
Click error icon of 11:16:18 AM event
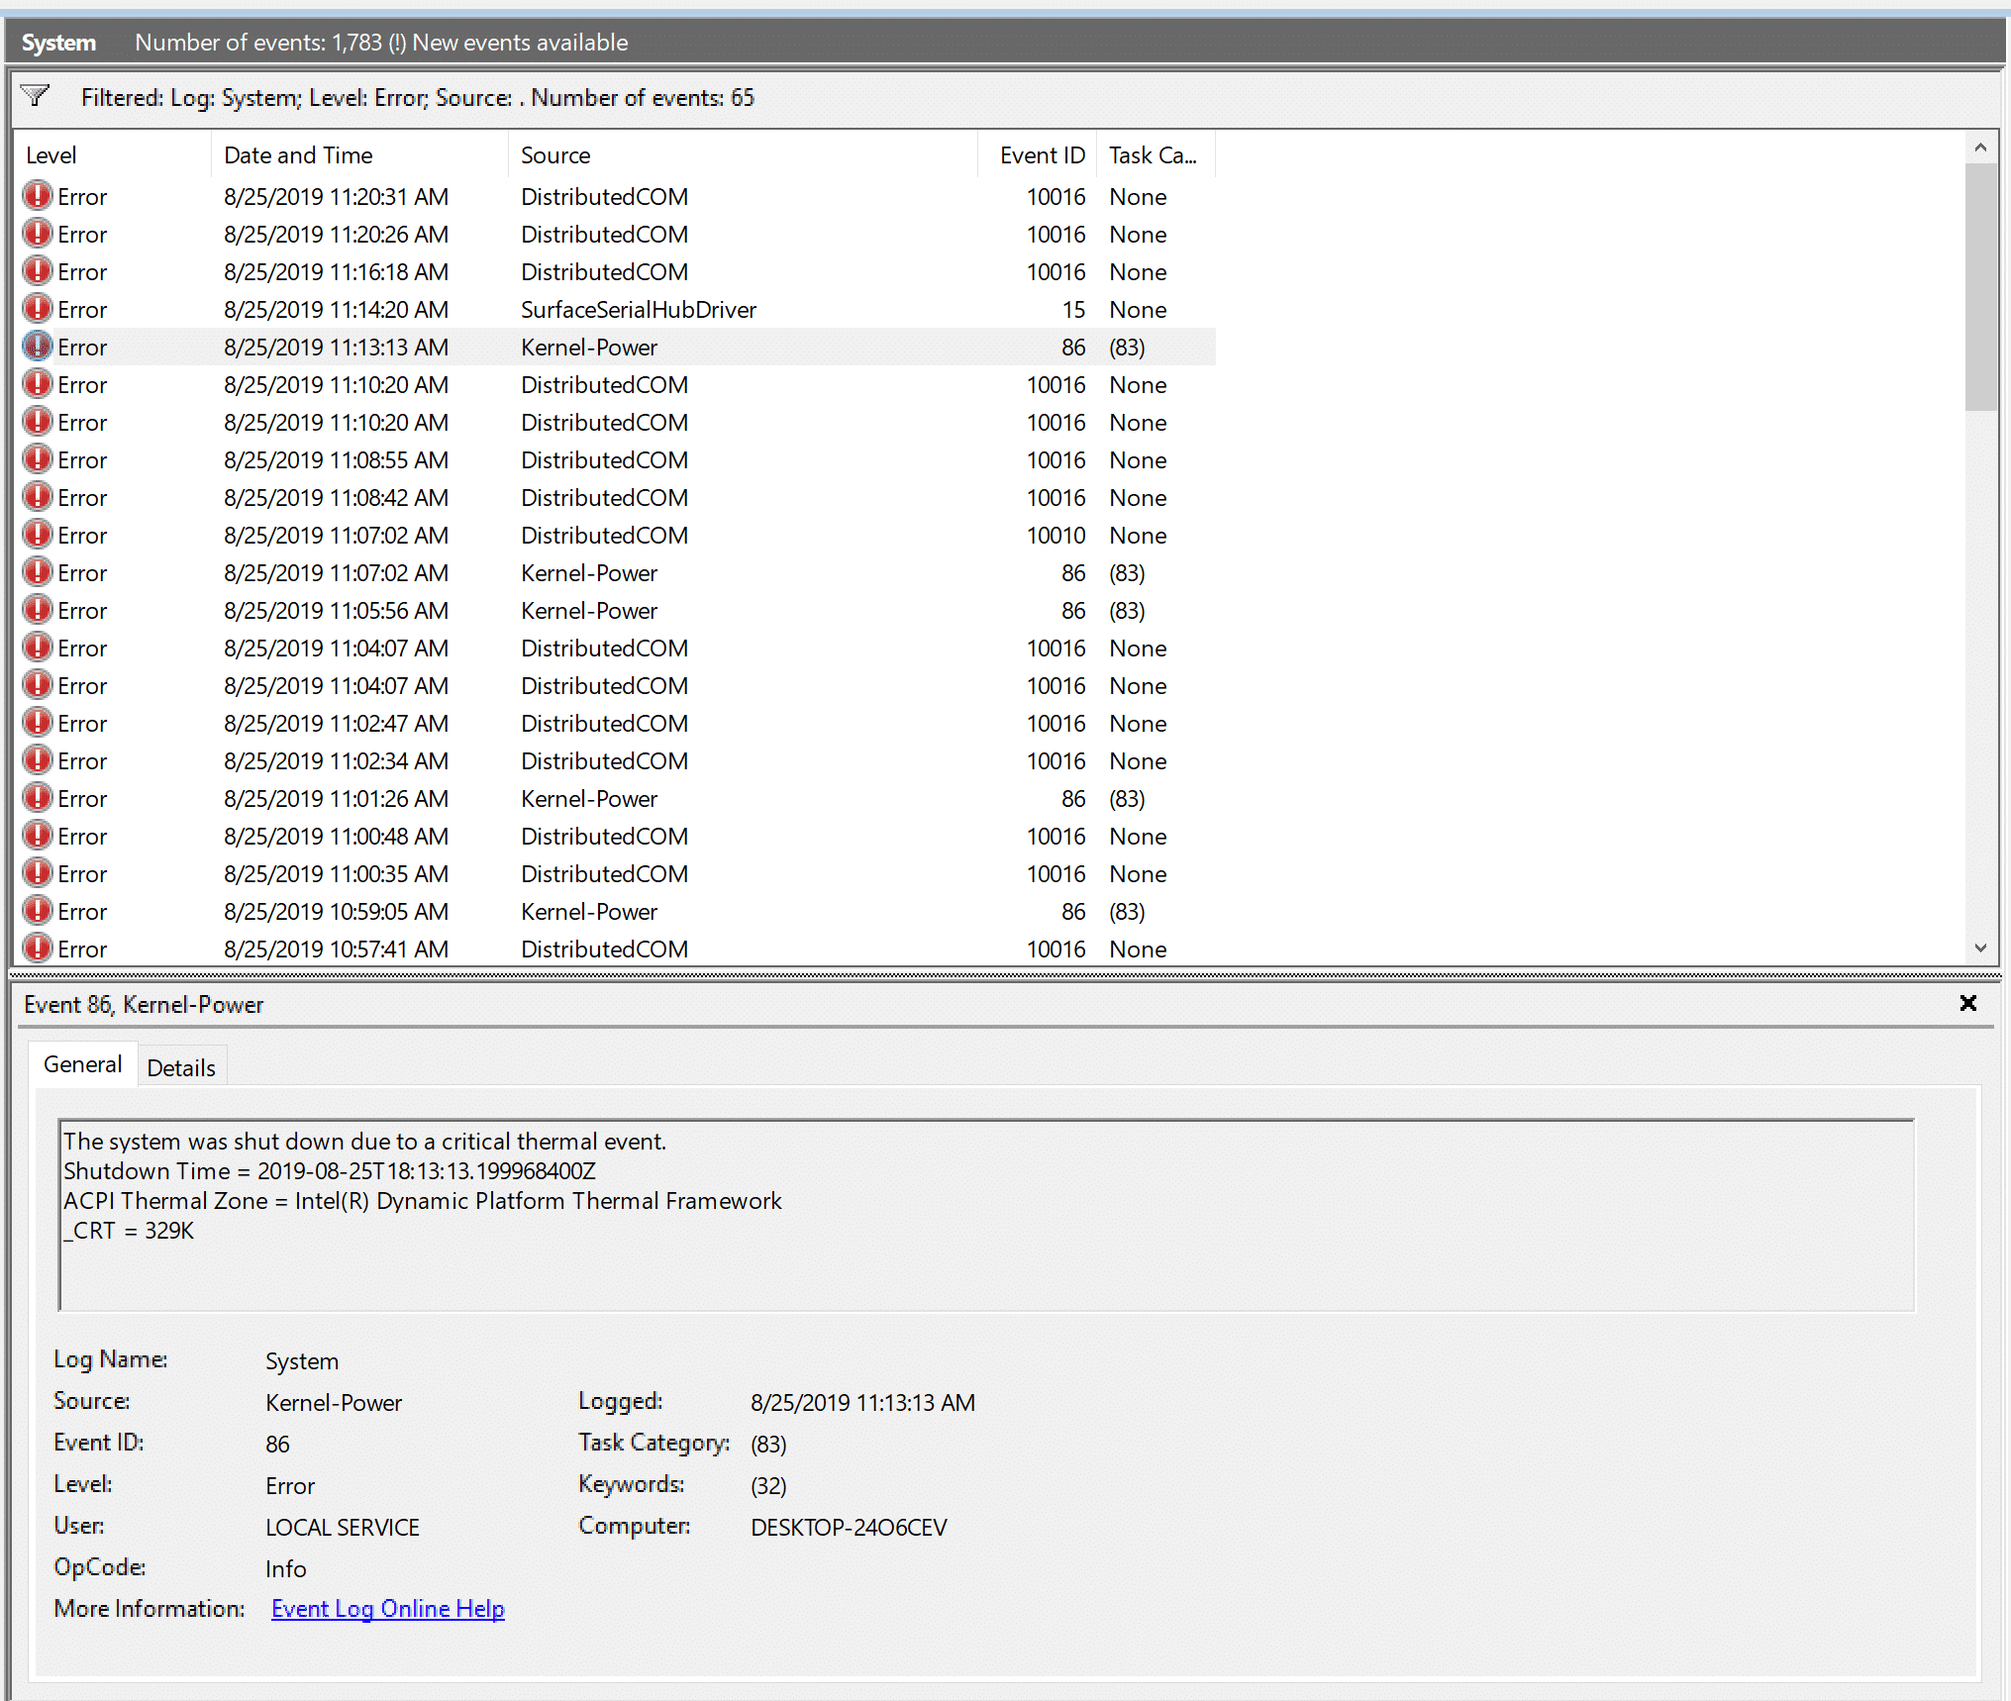(38, 271)
